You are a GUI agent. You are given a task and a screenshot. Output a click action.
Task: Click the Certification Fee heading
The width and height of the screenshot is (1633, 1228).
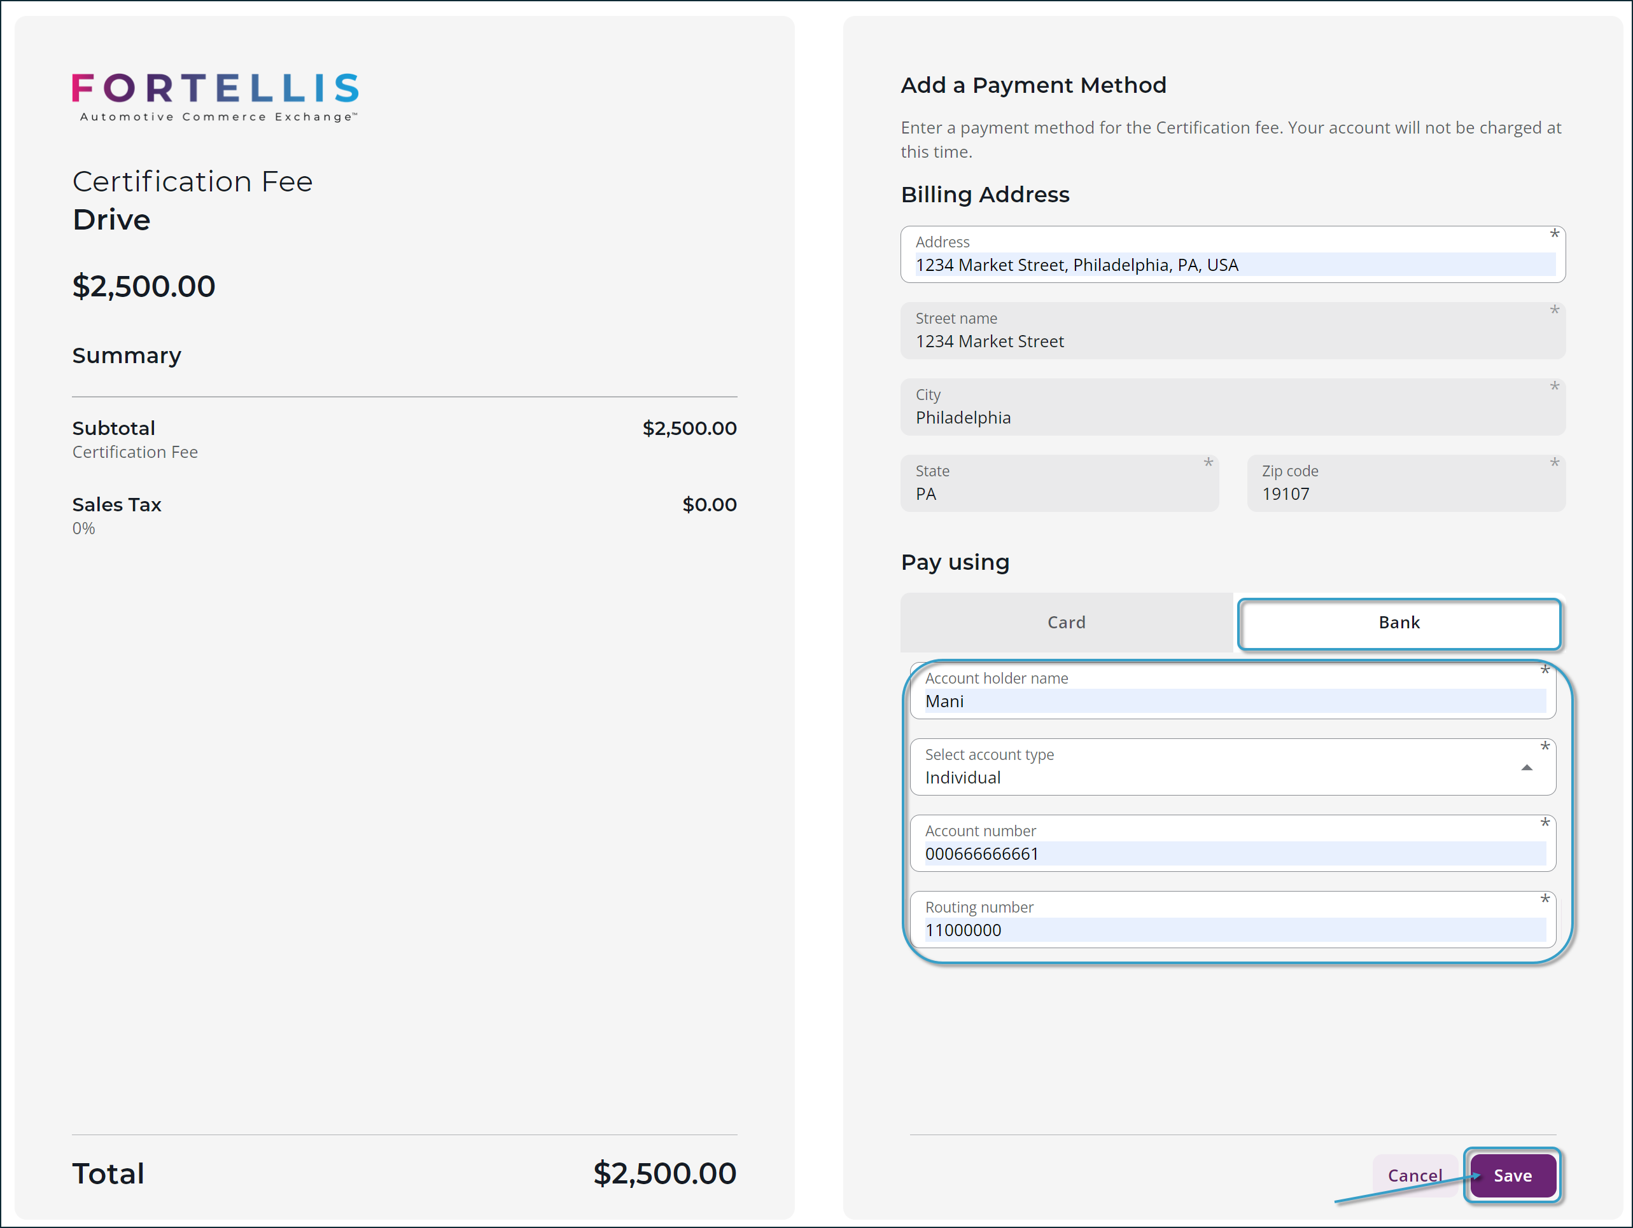192,181
